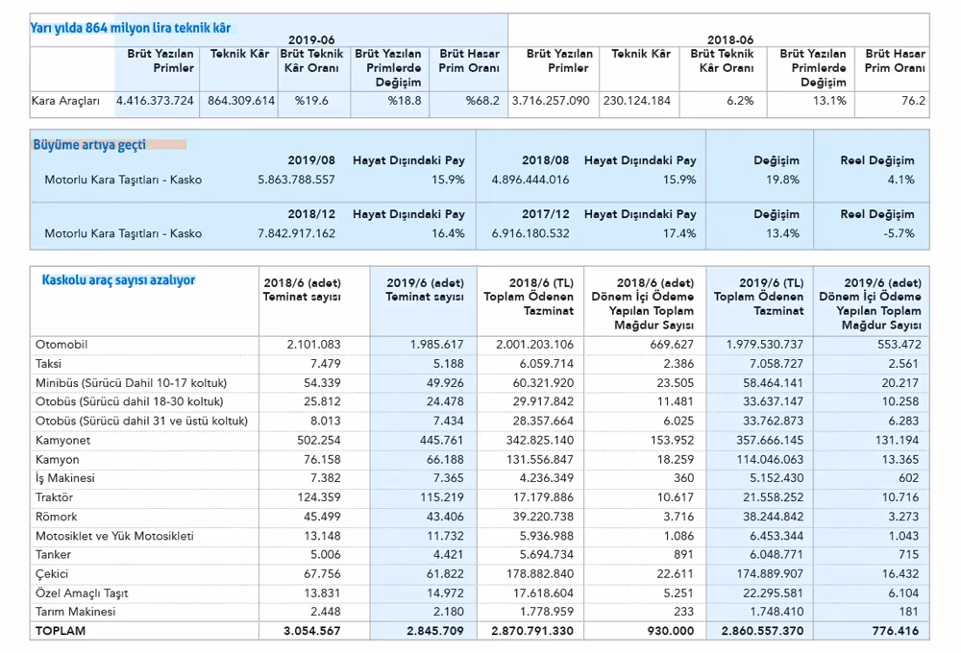
Task: Select the 'Büyüme artıya geçti' heading
Action: 89,145
